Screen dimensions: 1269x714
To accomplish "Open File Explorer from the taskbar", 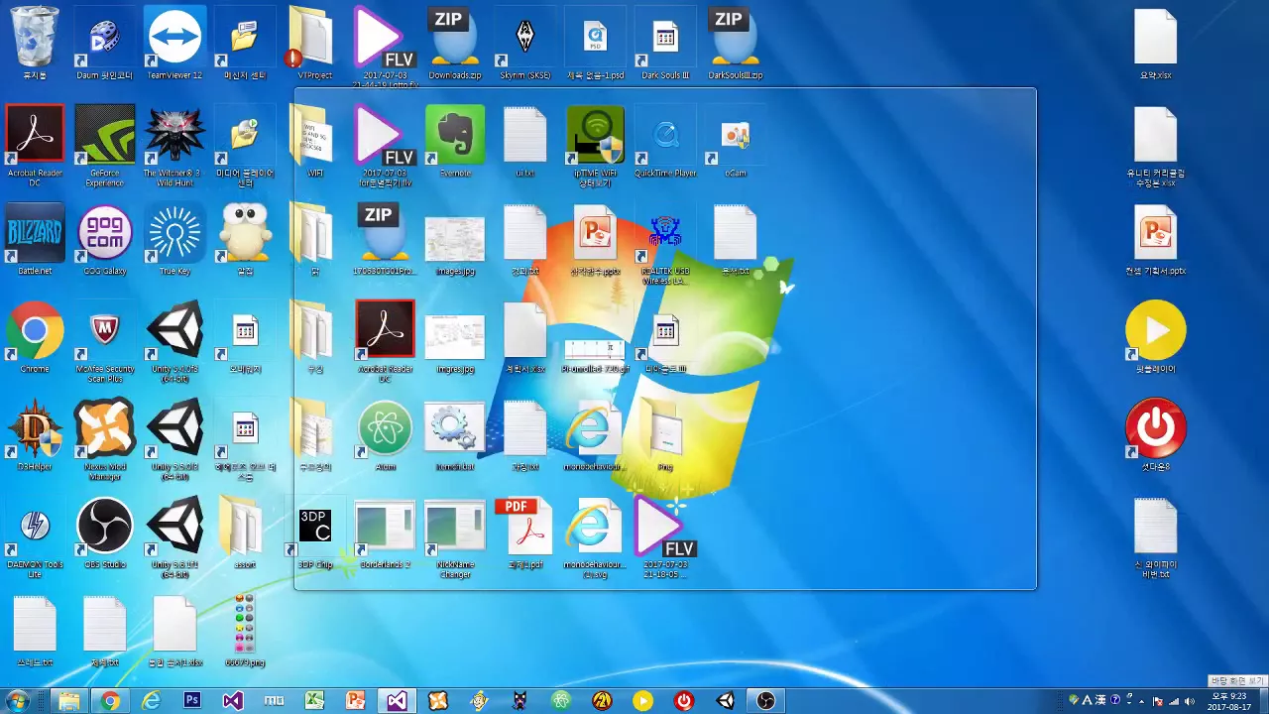I will [68, 700].
